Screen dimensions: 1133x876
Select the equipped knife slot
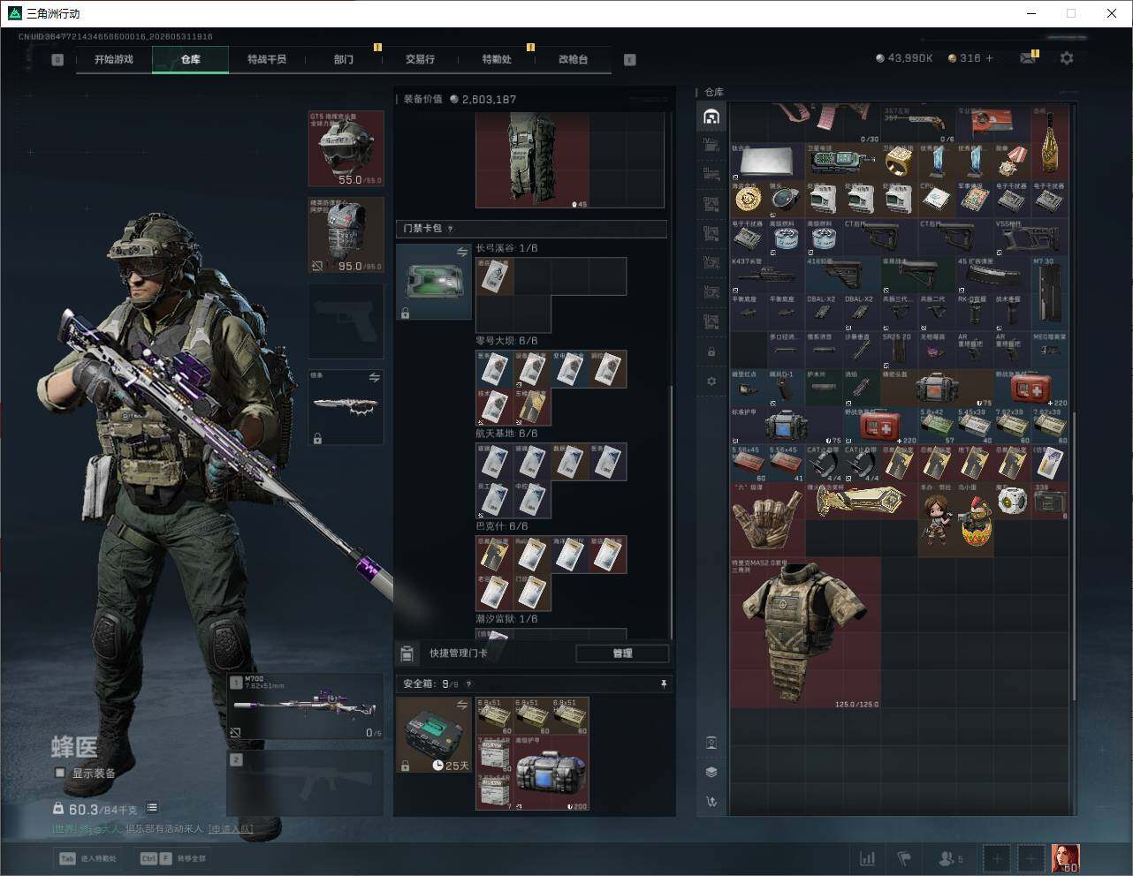tap(346, 407)
